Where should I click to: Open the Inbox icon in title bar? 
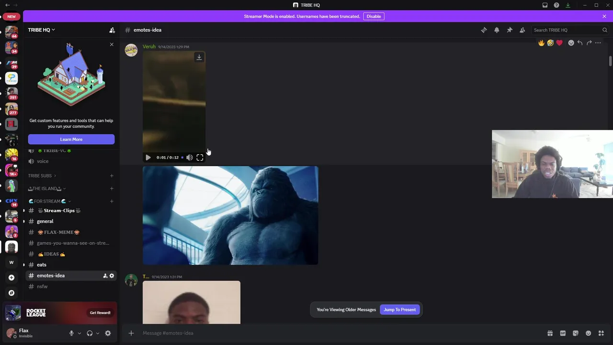545,5
